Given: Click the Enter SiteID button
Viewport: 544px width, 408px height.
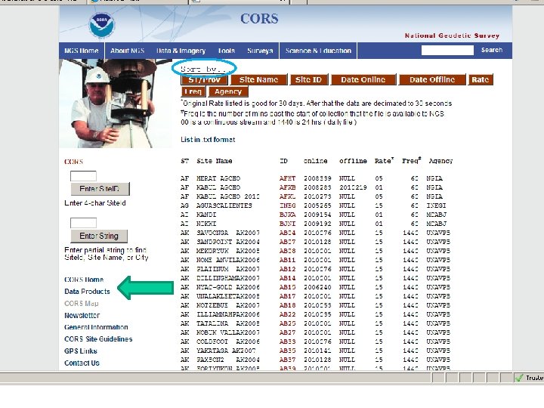Looking at the screenshot, I should pyautogui.click(x=100, y=189).
